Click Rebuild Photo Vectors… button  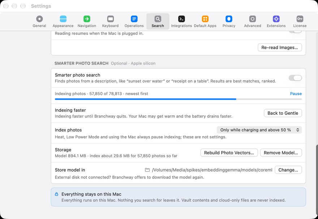[229, 153]
